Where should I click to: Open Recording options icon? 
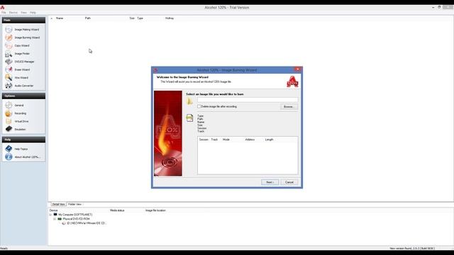tap(9, 113)
